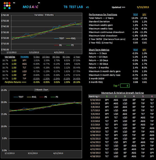Click Return 3 months row label
Screen dimensions: 156x160
coord(99,67)
